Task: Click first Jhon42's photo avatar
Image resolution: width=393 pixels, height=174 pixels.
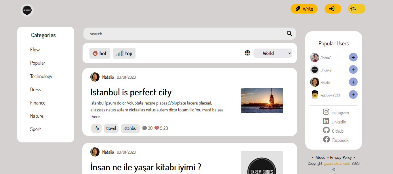Action: 315,57
